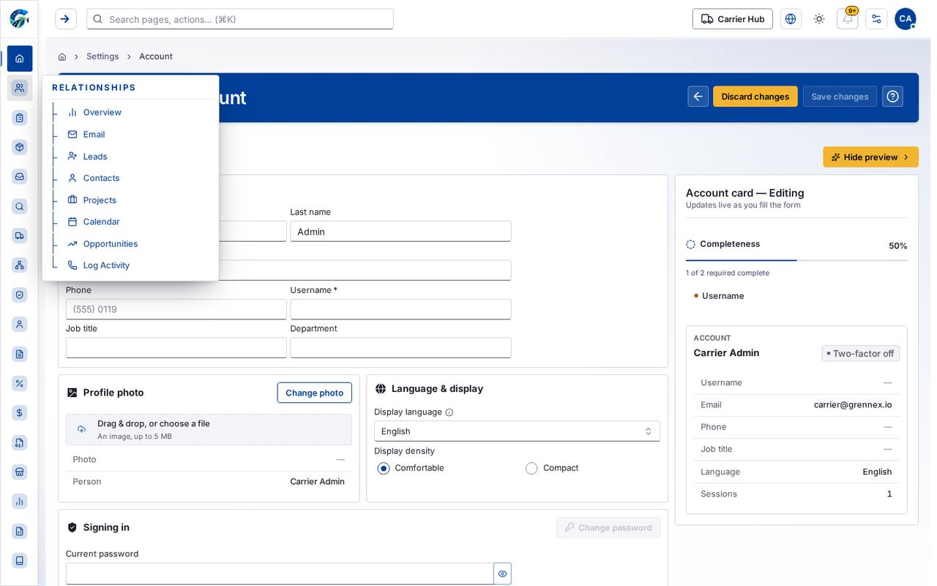Open the dollar sign sidebar icon
This screenshot has height=586, width=937.
(20, 413)
